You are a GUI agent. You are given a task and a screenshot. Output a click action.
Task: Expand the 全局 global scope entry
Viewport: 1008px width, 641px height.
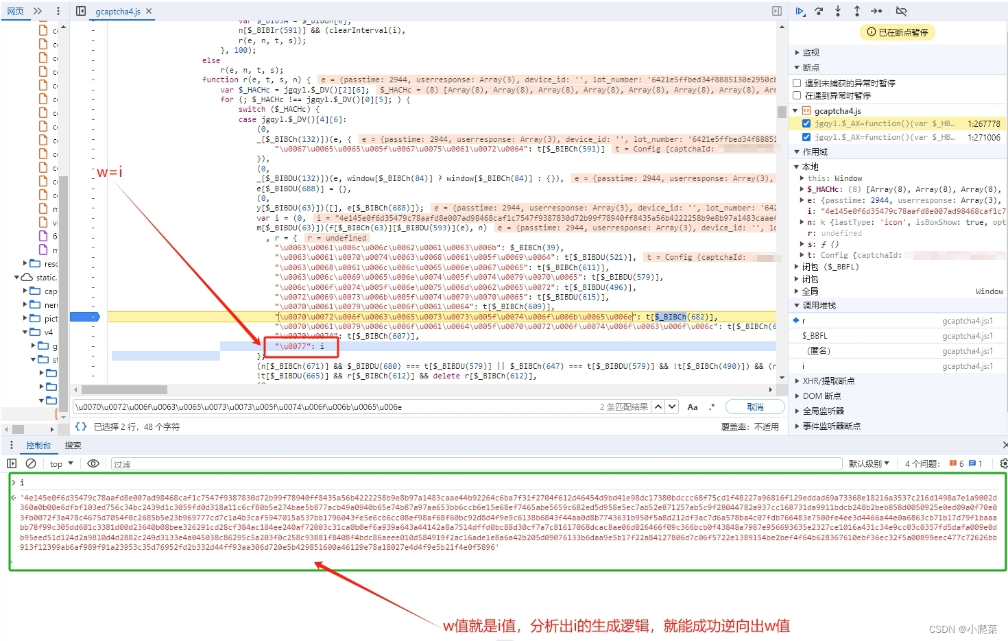[811, 292]
